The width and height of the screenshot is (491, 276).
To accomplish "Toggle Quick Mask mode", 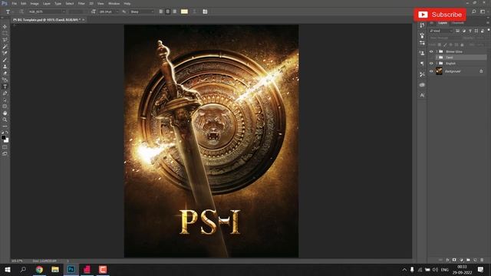I will coord(5,147).
